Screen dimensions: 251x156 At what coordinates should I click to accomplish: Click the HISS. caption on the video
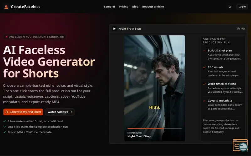[x=154, y=107]
